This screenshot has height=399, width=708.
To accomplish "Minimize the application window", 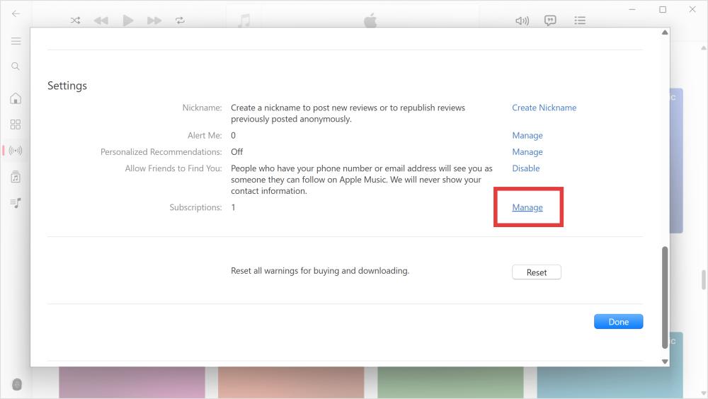I will (x=632, y=9).
